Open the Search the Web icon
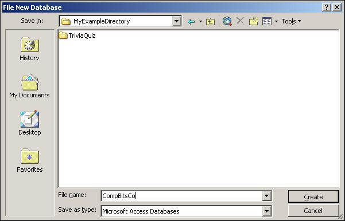The width and height of the screenshot is (345, 221). point(227,21)
